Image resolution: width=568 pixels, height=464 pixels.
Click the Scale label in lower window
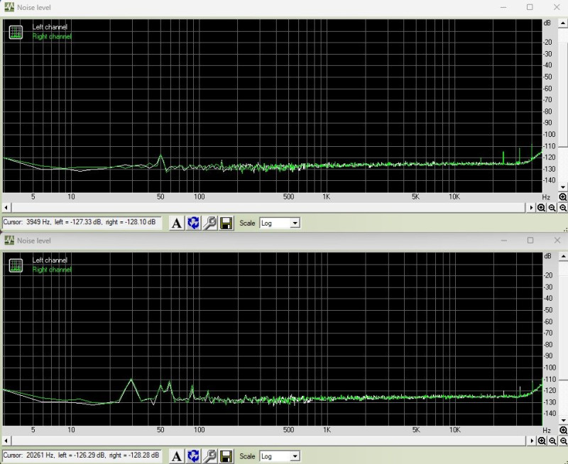pyautogui.click(x=247, y=456)
